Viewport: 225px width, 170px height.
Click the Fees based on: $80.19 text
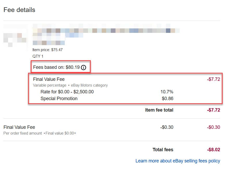click(56, 67)
